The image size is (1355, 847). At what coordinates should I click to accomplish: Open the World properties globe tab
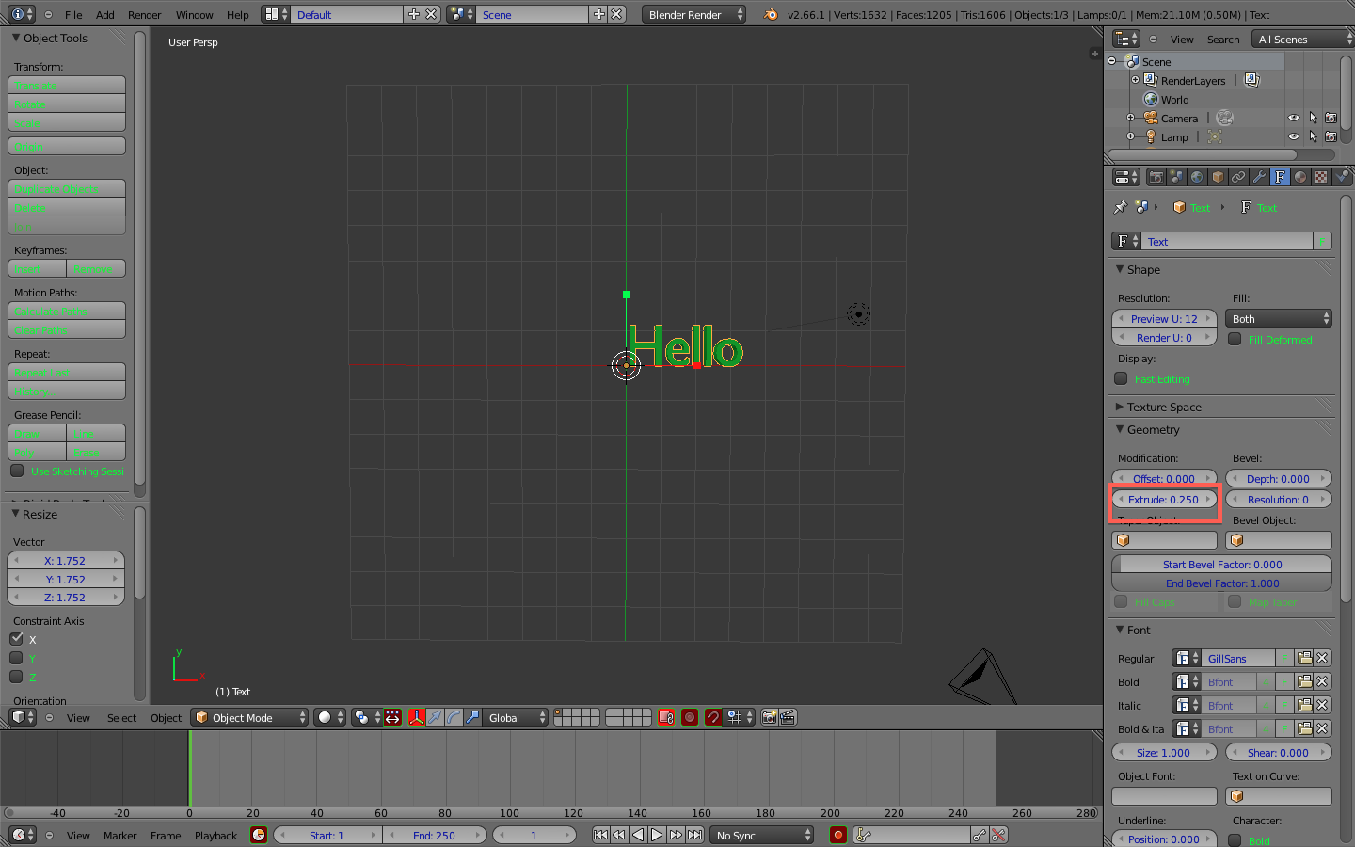(1197, 177)
